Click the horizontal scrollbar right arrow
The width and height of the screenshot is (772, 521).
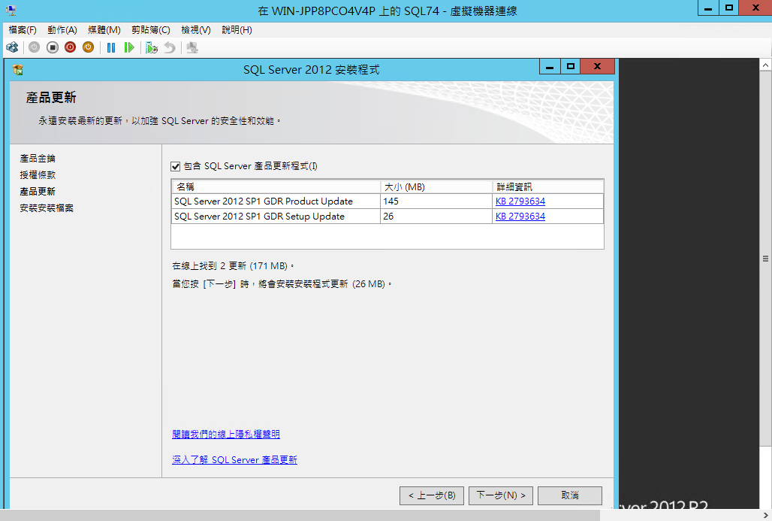(765, 516)
